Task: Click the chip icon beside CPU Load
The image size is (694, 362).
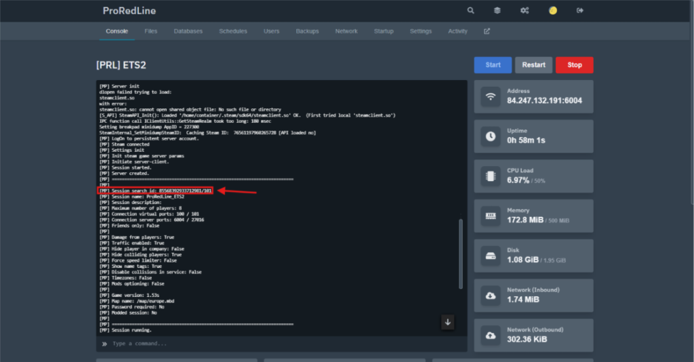Action: 491,176
